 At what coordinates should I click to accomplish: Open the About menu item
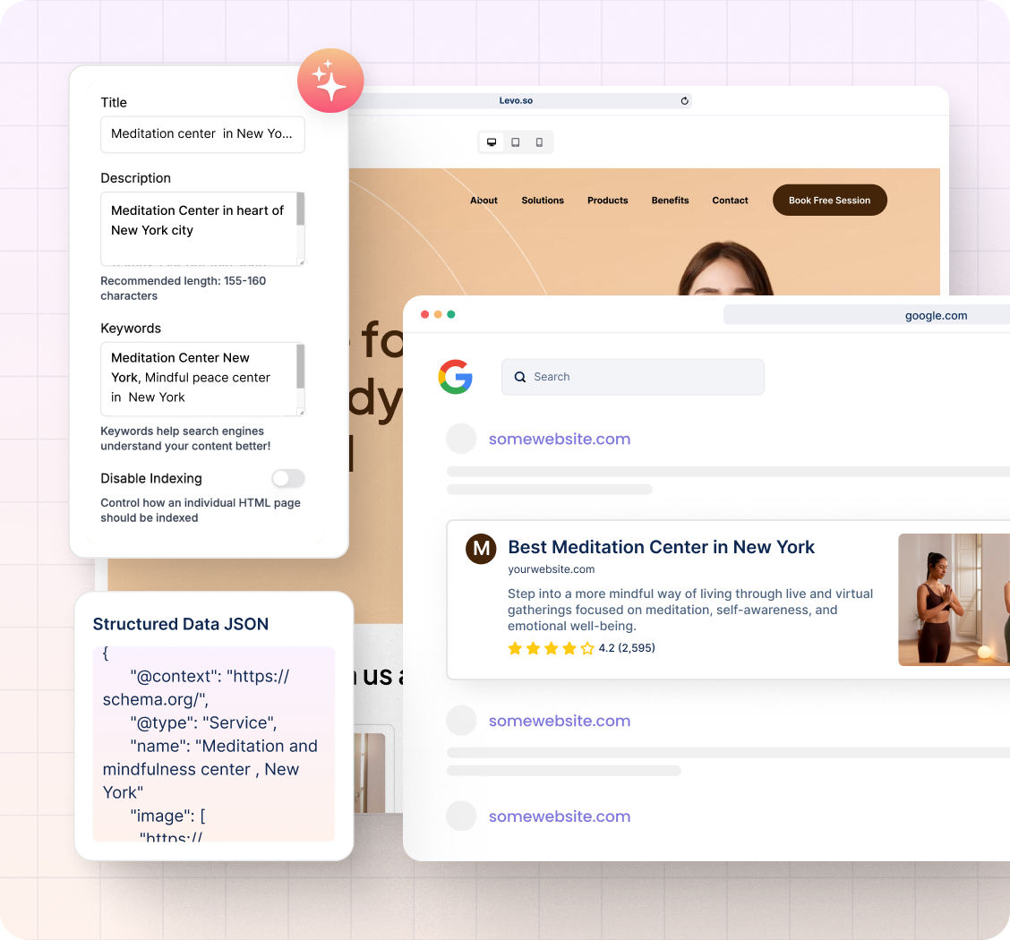[x=484, y=201]
